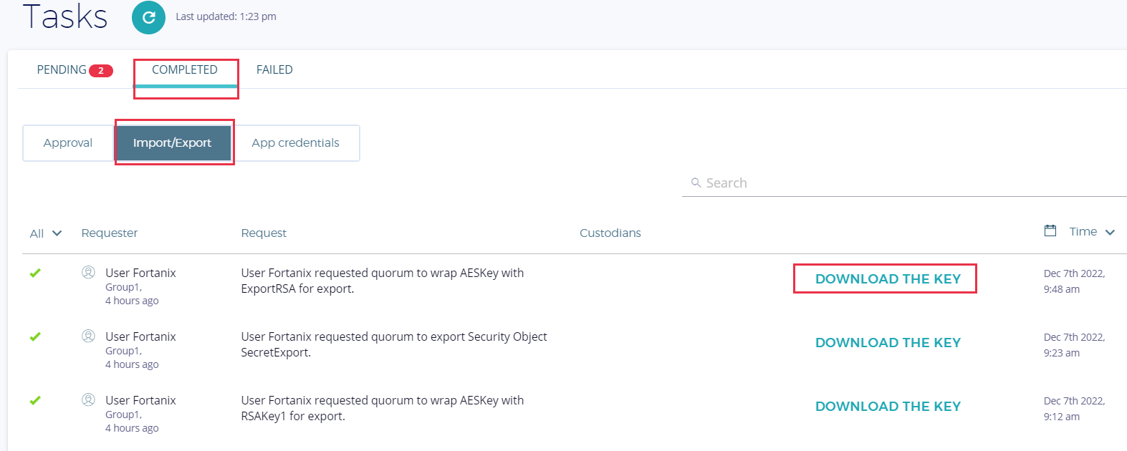Expand the All filter dropdown
The image size is (1127, 451).
(x=46, y=233)
